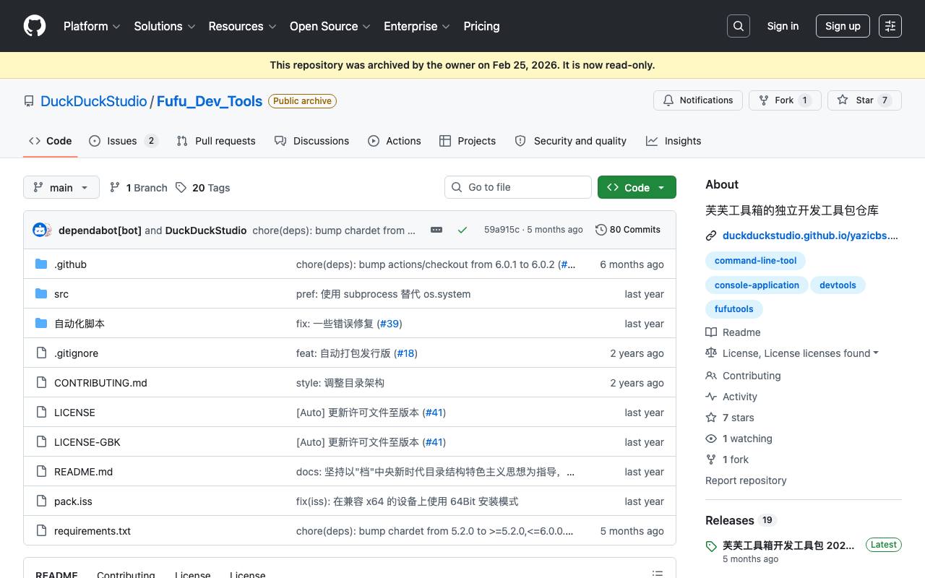Star the repository

coord(864,100)
